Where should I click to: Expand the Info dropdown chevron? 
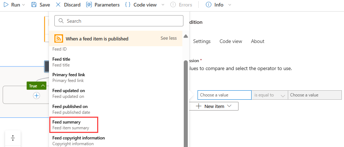pos(229,5)
